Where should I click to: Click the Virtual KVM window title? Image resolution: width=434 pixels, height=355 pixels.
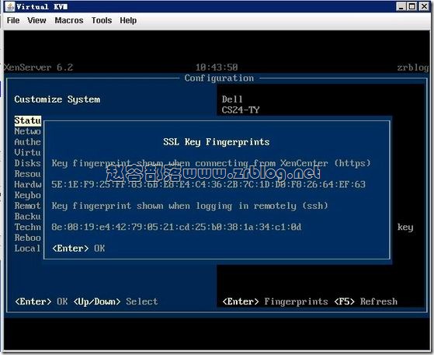(x=42, y=6)
